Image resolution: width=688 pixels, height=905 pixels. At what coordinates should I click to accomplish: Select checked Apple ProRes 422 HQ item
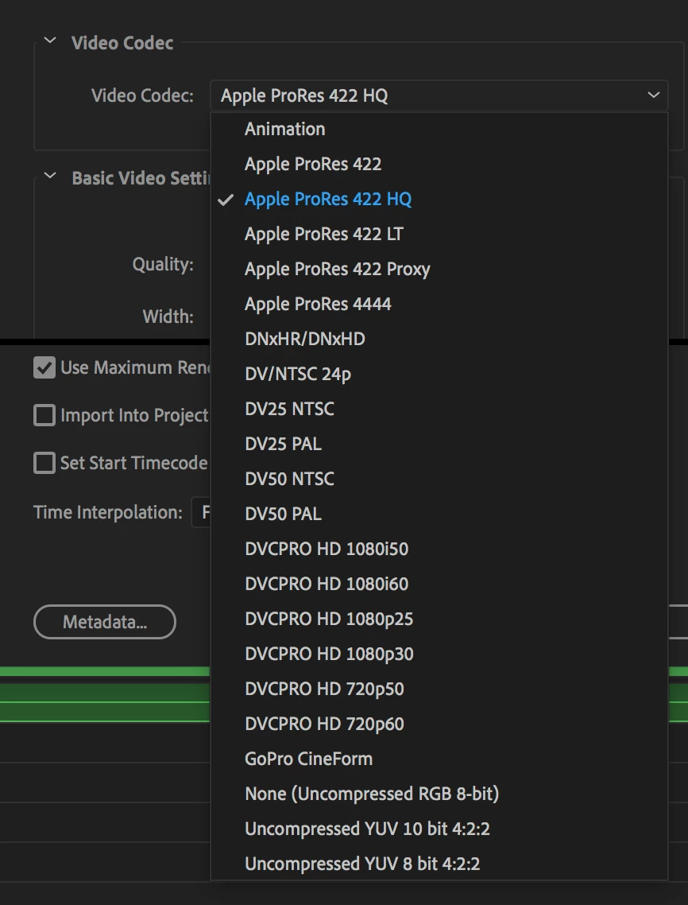point(439,199)
